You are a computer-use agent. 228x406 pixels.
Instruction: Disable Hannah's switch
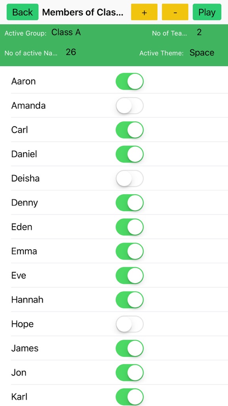click(x=129, y=300)
